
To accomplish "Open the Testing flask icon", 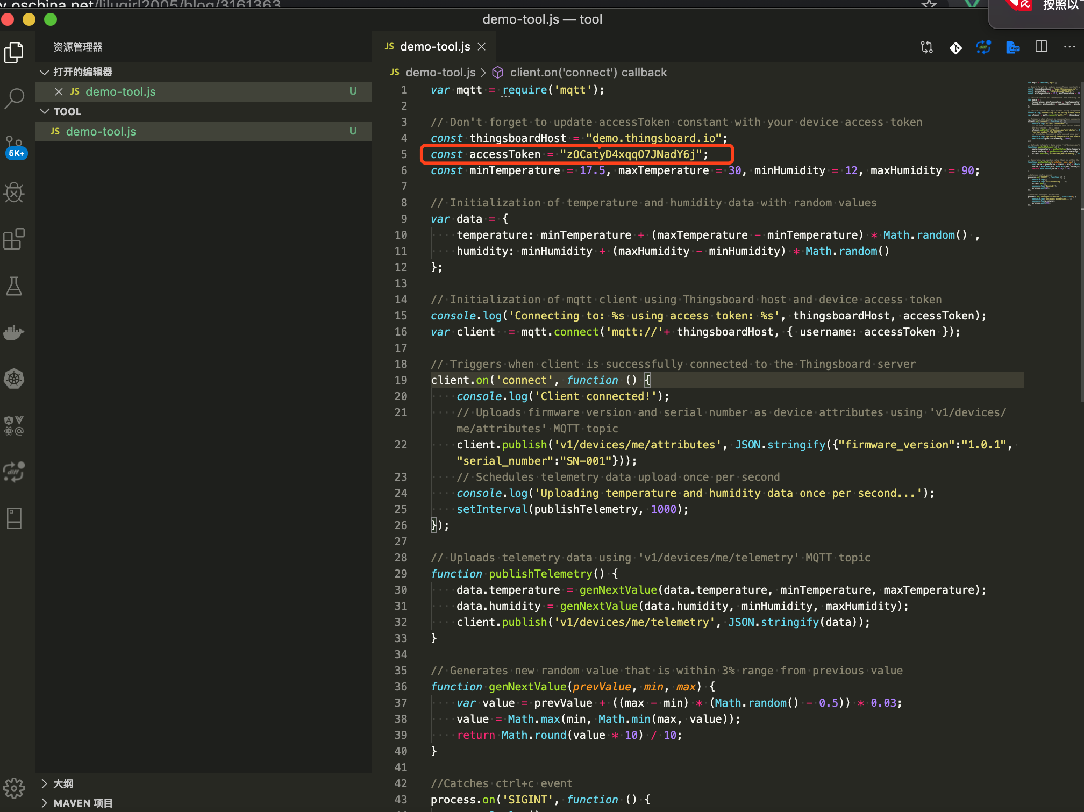I will [x=15, y=286].
